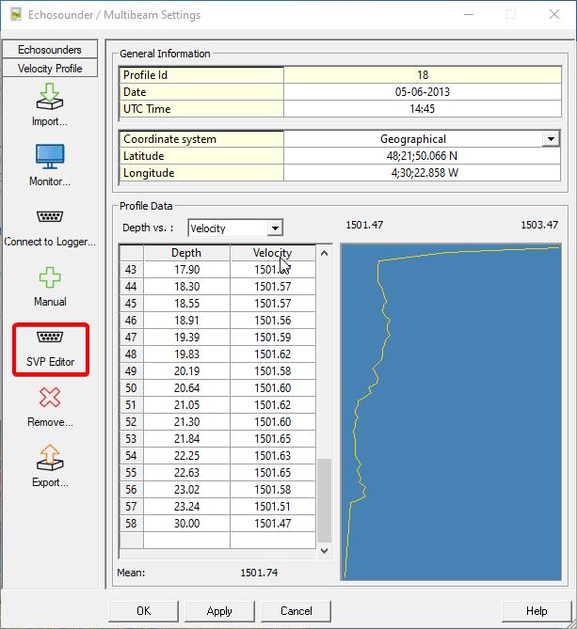This screenshot has height=629, width=577.
Task: Click depth cell 20.64
Action: (x=186, y=388)
